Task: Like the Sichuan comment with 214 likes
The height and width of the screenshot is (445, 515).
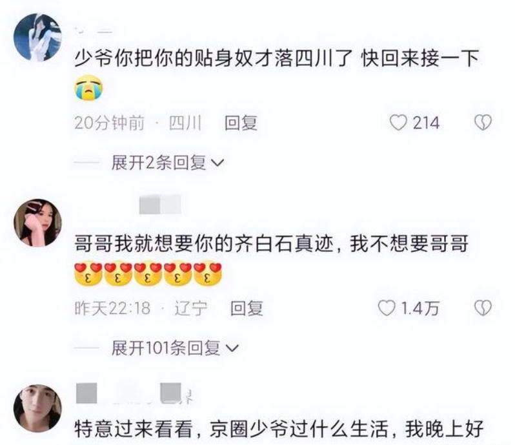Action: point(398,123)
